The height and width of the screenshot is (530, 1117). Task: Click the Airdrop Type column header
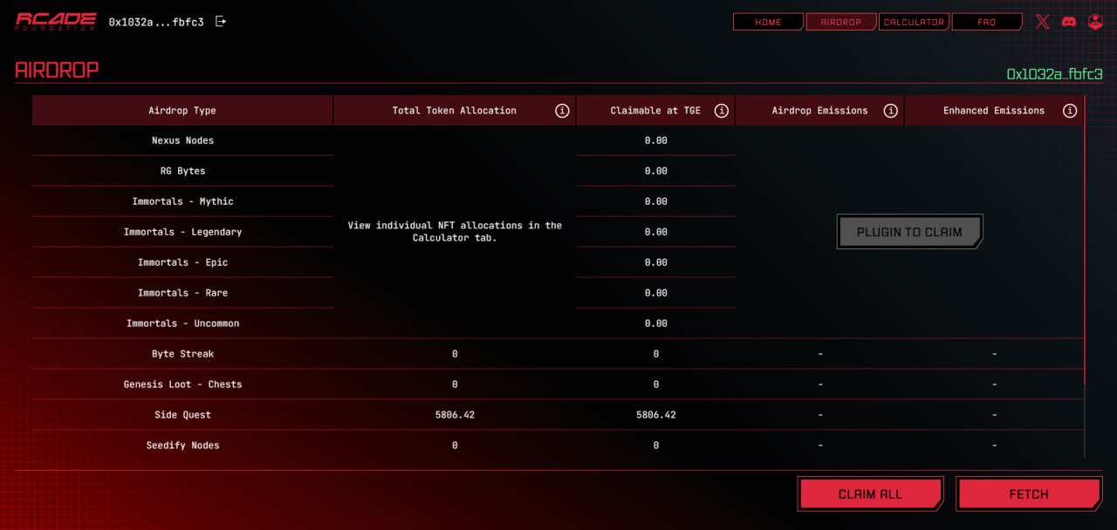[182, 111]
